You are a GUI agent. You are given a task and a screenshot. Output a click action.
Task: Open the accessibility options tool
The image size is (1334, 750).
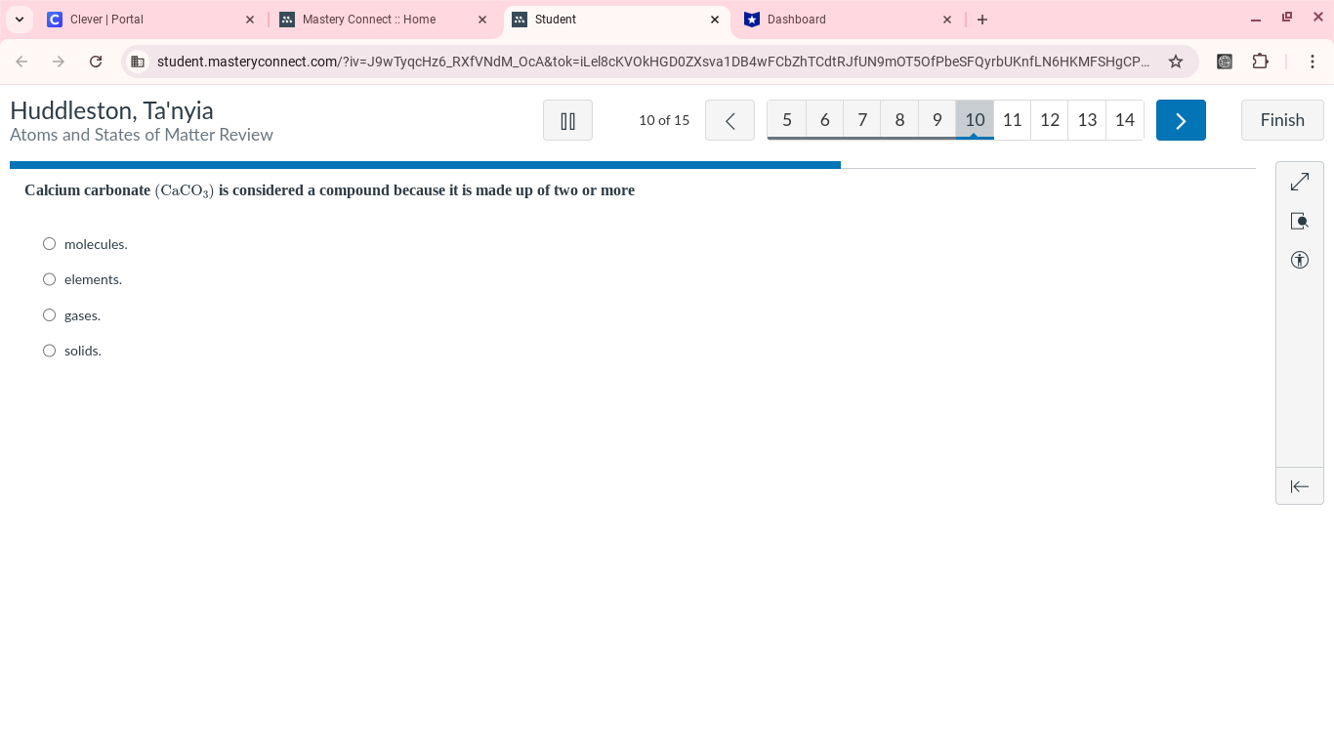(1300, 260)
